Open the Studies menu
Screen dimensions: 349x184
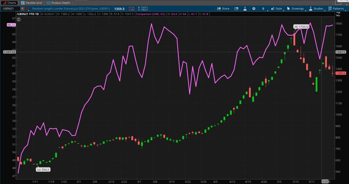316,8
